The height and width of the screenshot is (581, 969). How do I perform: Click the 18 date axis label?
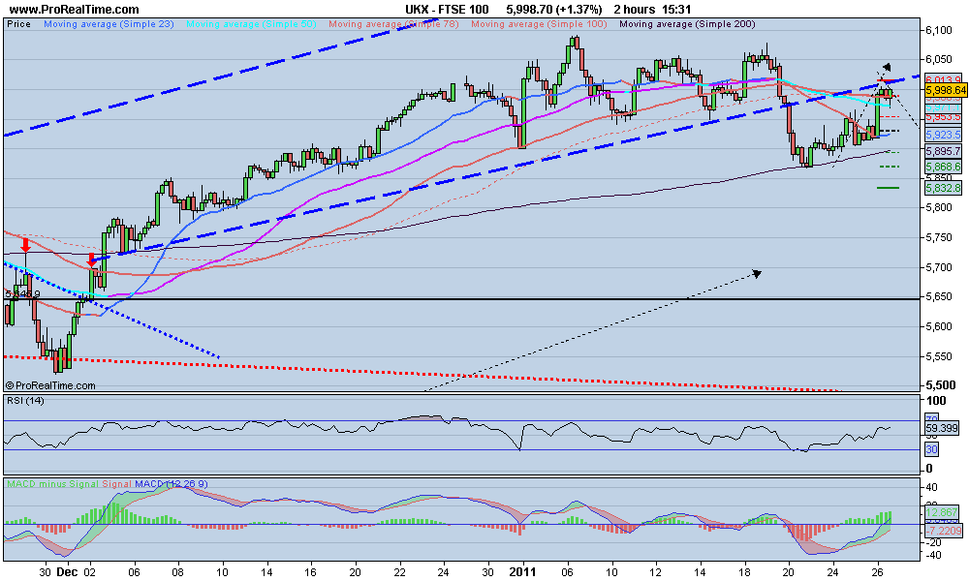coord(744,571)
